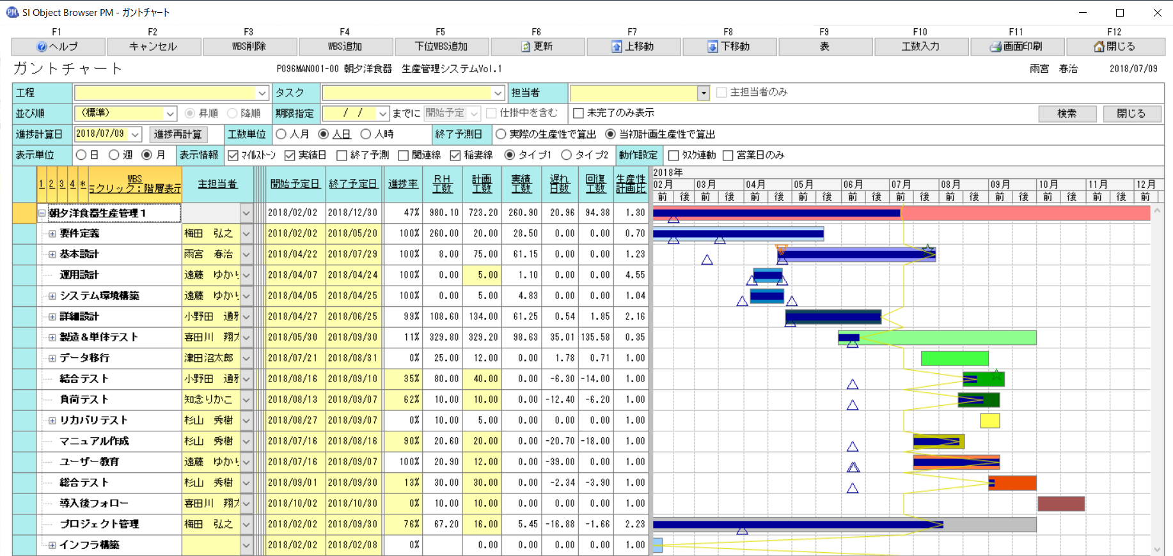This screenshot has height=556, width=1173.
Task: Click the 計画工数 cell for 運用設計
Action: (482, 275)
